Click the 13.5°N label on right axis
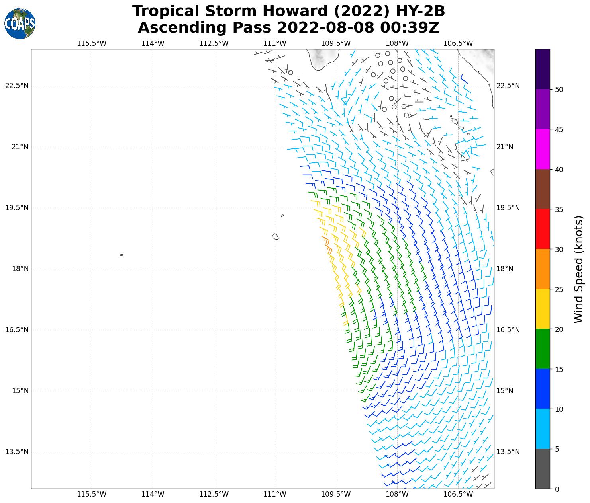590x503 pixels. tap(508, 452)
